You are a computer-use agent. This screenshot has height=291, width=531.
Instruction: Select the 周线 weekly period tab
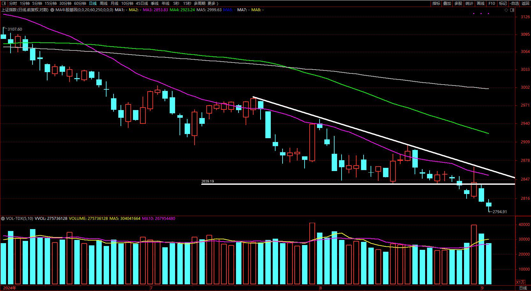pos(104,4)
